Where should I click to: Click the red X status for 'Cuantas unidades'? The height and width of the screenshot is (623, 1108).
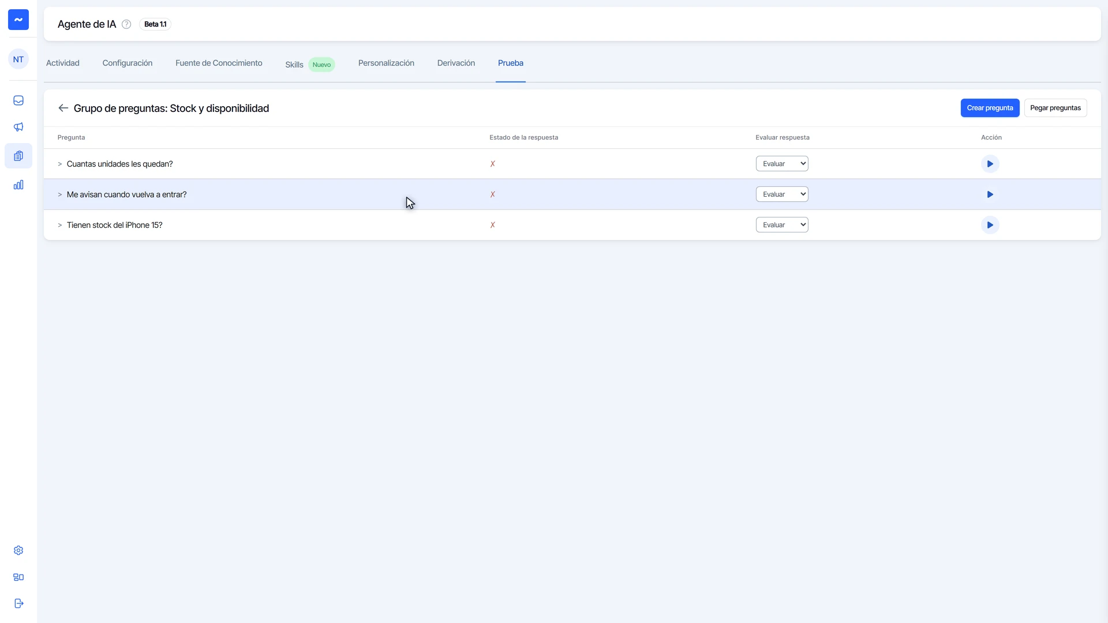pos(493,164)
